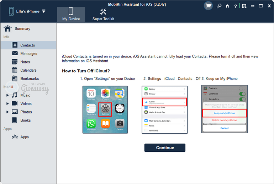Click the feedback notes icon in title bar

coord(244,6)
